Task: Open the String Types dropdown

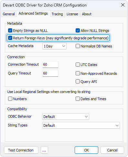Action: click(x=81, y=125)
